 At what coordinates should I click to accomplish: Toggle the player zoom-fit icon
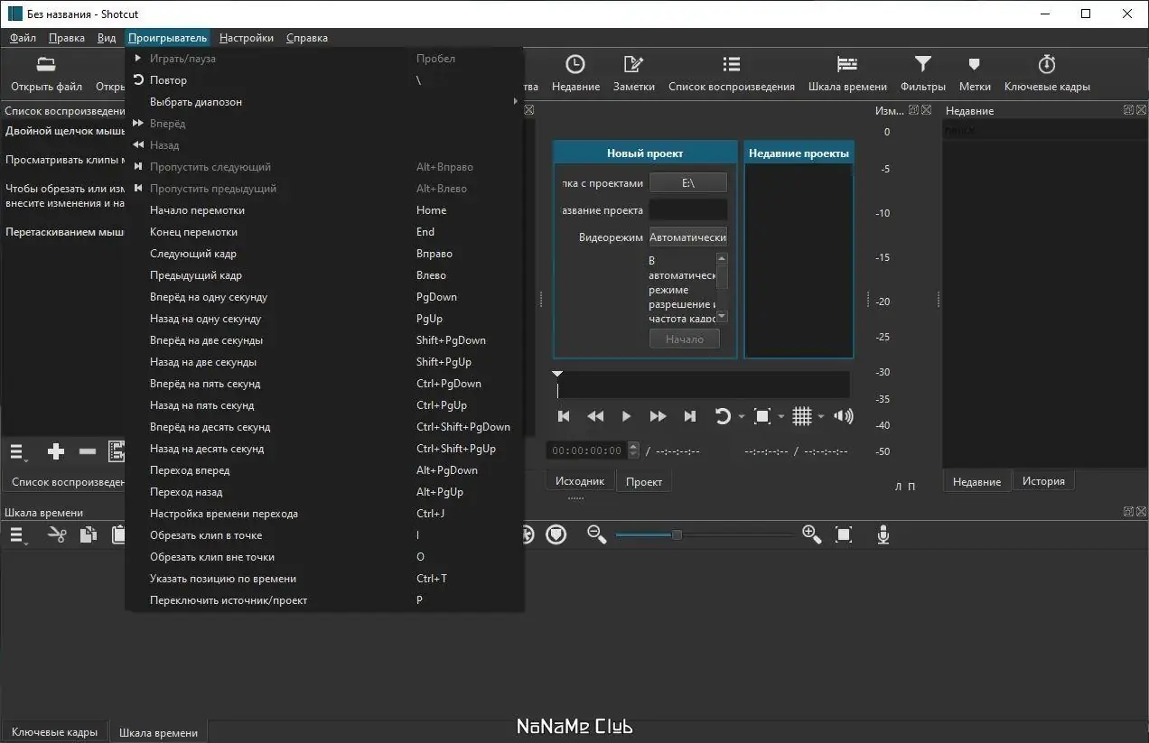coord(762,416)
